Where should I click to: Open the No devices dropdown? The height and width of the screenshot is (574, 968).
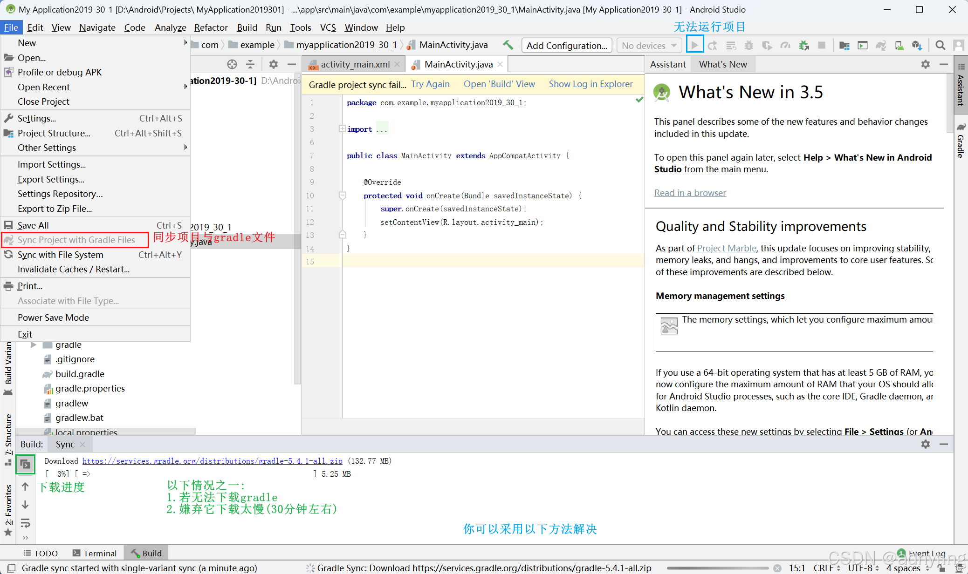tap(649, 45)
